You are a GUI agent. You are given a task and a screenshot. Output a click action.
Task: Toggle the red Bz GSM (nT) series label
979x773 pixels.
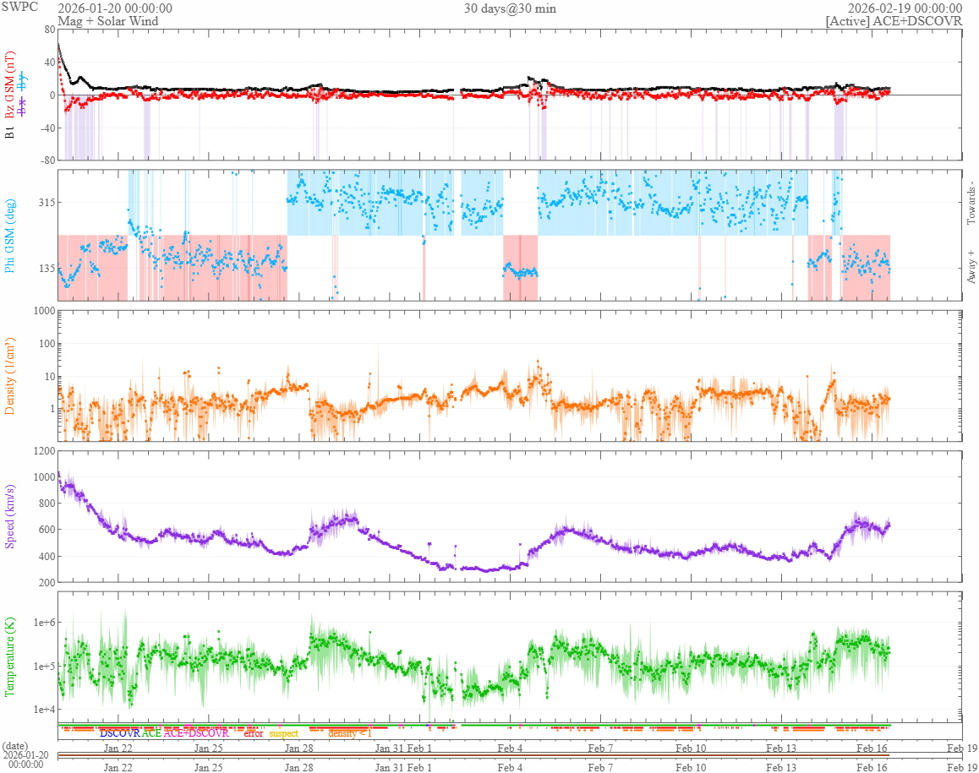point(9,85)
